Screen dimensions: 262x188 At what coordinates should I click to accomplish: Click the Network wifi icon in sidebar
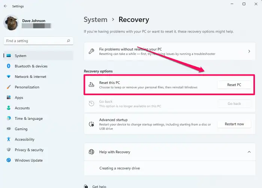[x=9, y=76]
